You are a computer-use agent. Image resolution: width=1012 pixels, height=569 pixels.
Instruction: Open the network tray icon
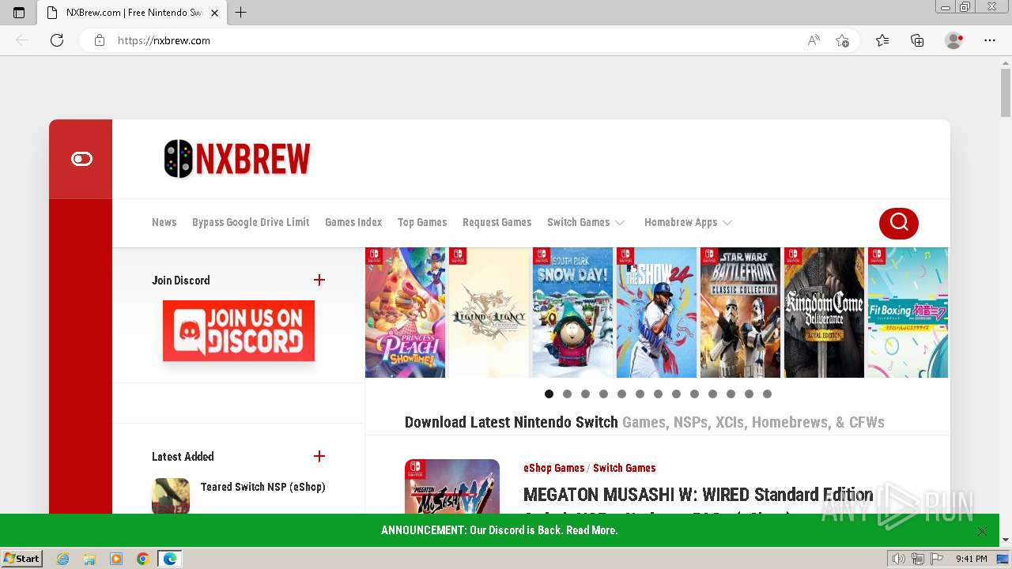(x=917, y=559)
